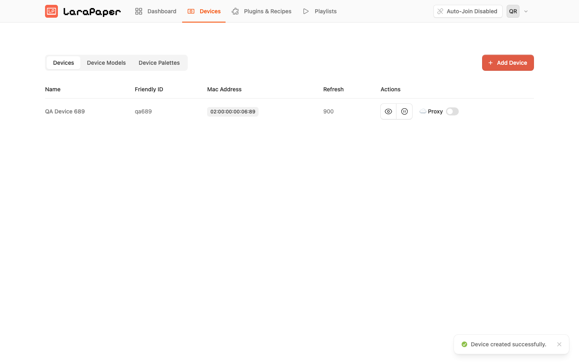
Task: Dismiss the Device created successfully toast
Action: [x=559, y=344]
